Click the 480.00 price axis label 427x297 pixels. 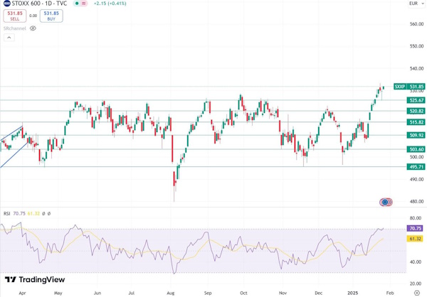(x=416, y=202)
